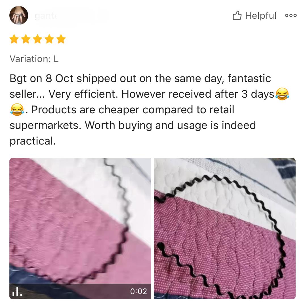The image size is (305, 306).
Task: Click the word 'practical.' ending the review
Action: (x=33, y=141)
